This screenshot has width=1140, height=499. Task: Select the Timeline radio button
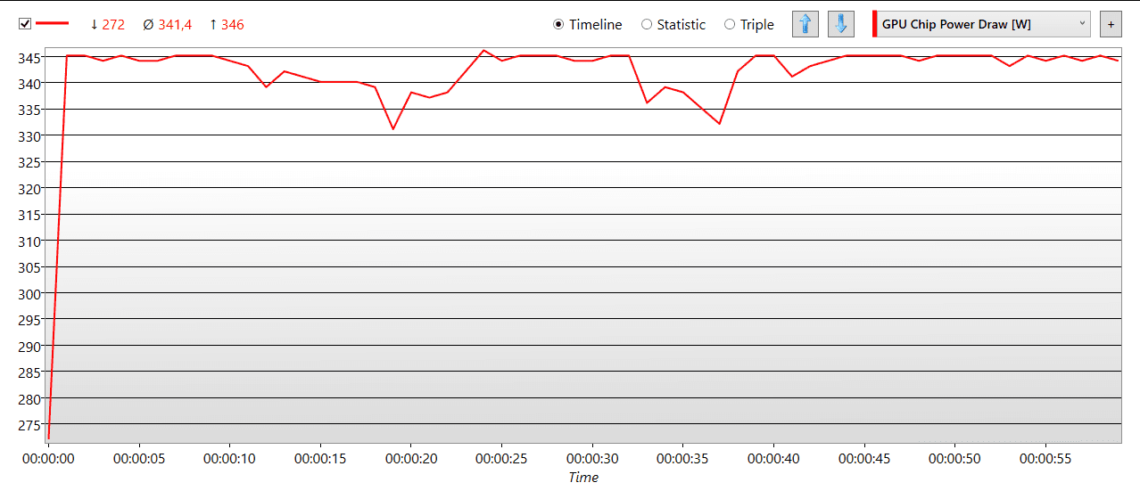pyautogui.click(x=588, y=25)
